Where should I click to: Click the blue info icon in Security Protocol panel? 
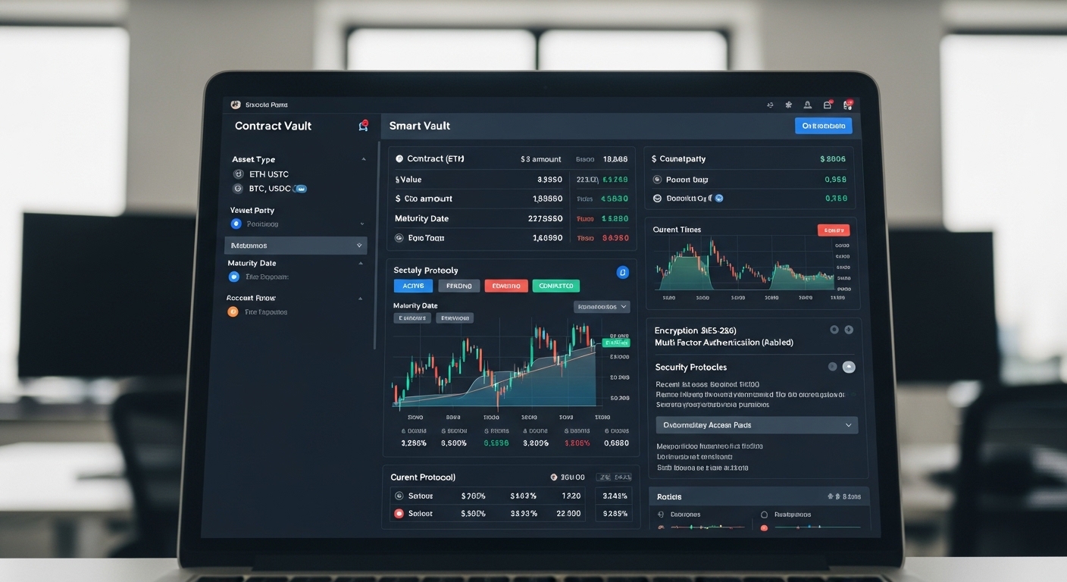point(623,272)
